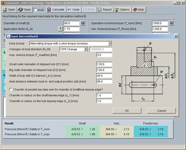Image resolution: width=186 pixels, height=150 pixels.
Task: Click calculator icon beside Operation nominal torque
Action: pos(171,23)
